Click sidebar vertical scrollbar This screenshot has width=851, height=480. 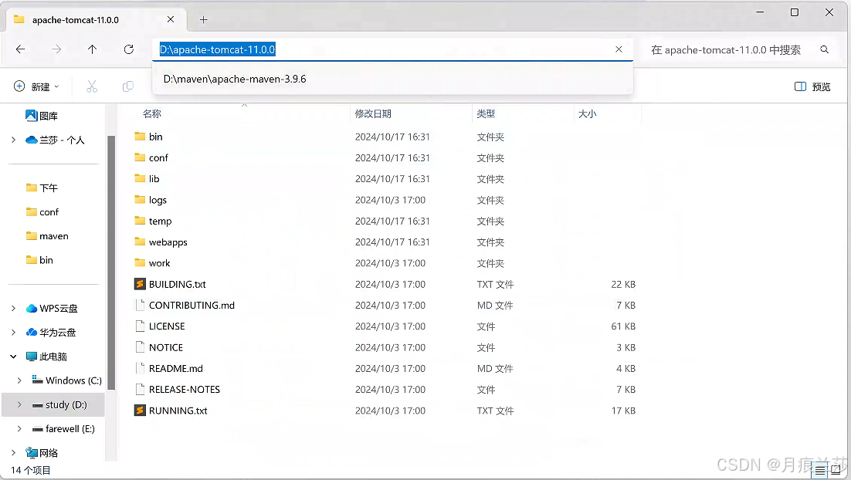111,262
